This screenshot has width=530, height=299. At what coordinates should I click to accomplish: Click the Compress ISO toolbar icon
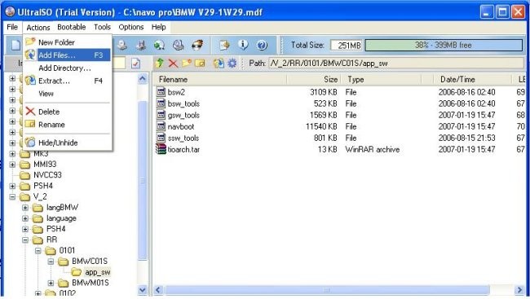141,45
